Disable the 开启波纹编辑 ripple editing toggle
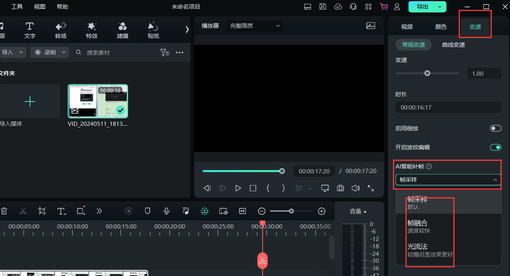This screenshot has height=276, width=510. pos(496,147)
